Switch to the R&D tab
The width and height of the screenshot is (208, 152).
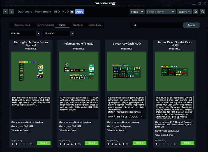pos(57,12)
